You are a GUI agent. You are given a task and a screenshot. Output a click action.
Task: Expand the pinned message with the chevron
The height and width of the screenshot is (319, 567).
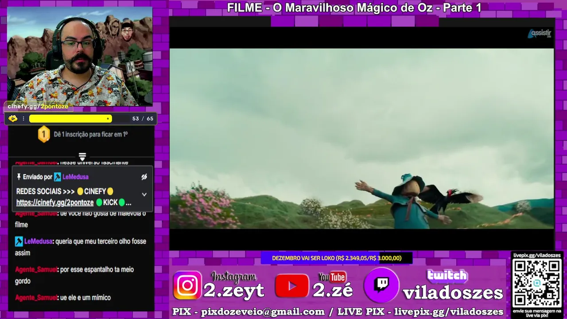pos(144,195)
